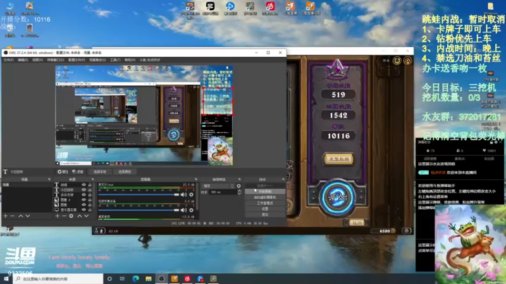Click the 选择颜色 button
The height and width of the screenshot is (284, 506).
(x=125, y=172)
